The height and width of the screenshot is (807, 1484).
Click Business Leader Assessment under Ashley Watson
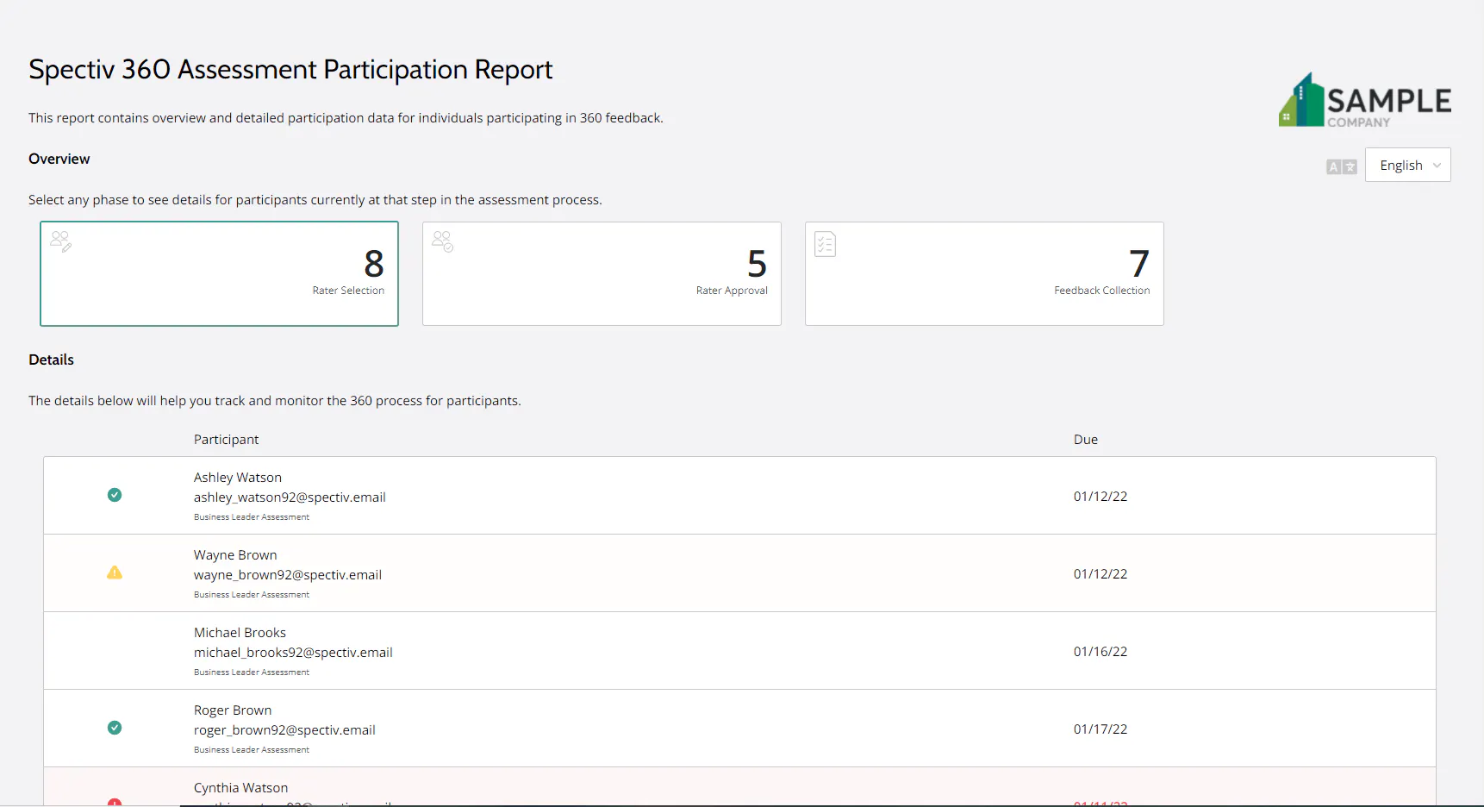252,517
